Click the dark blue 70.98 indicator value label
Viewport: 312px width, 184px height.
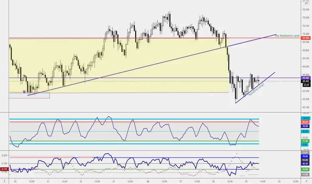click(x=305, y=126)
